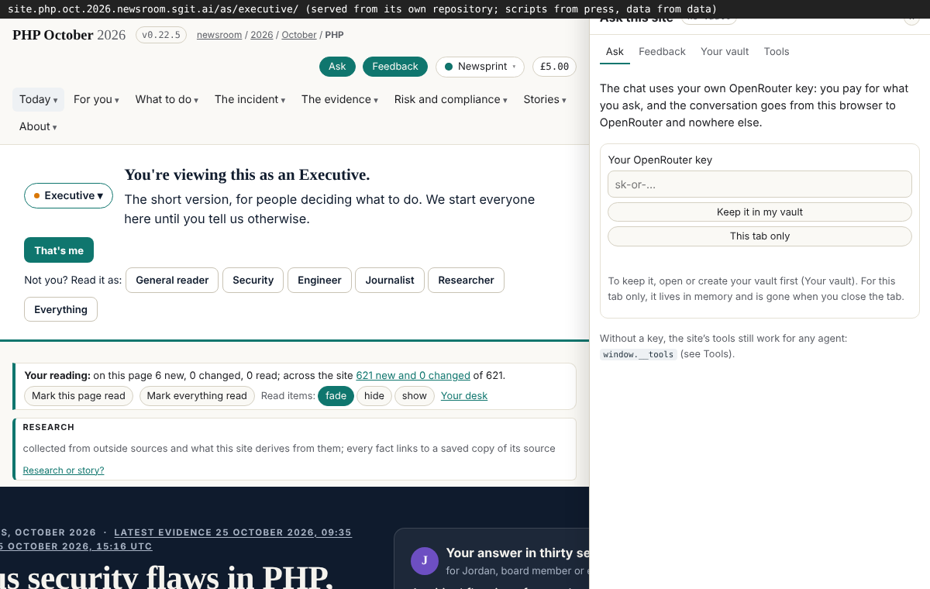Image resolution: width=930 pixels, height=589 pixels.
Task: Go to the October breadcrumb link
Action: (x=299, y=35)
